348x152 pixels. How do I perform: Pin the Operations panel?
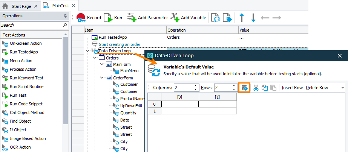(x=65, y=16)
